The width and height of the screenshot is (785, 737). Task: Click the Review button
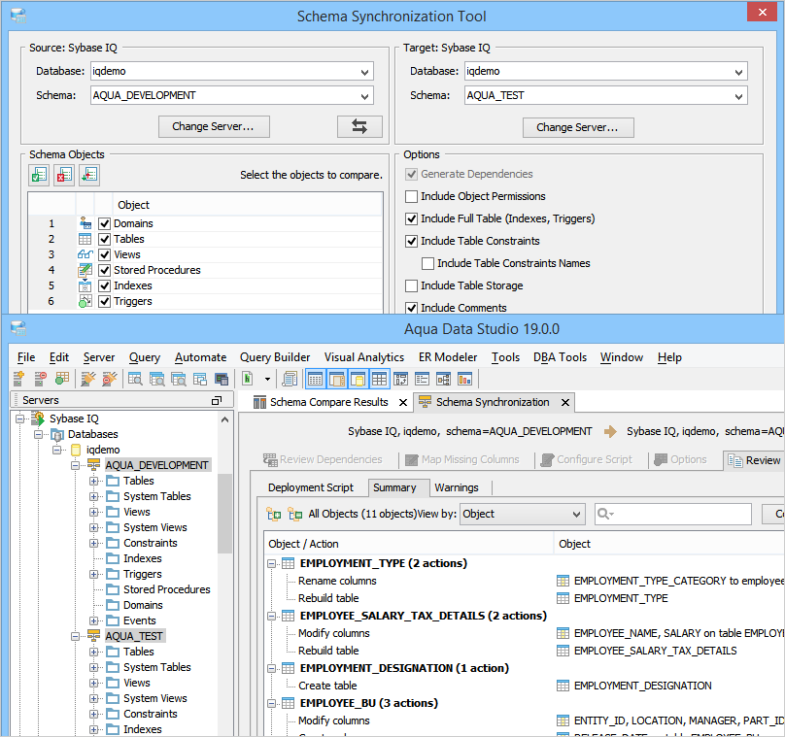[755, 460]
